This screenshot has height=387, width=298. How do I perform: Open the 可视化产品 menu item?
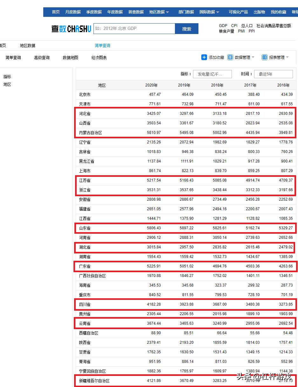tap(238, 12)
